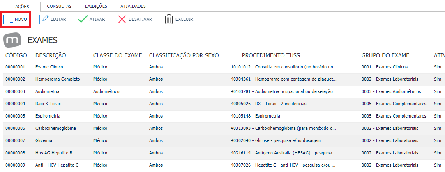This screenshot has width=445, height=172.
Task: Click Exames Complementares group in Raio X row
Action: click(x=394, y=104)
